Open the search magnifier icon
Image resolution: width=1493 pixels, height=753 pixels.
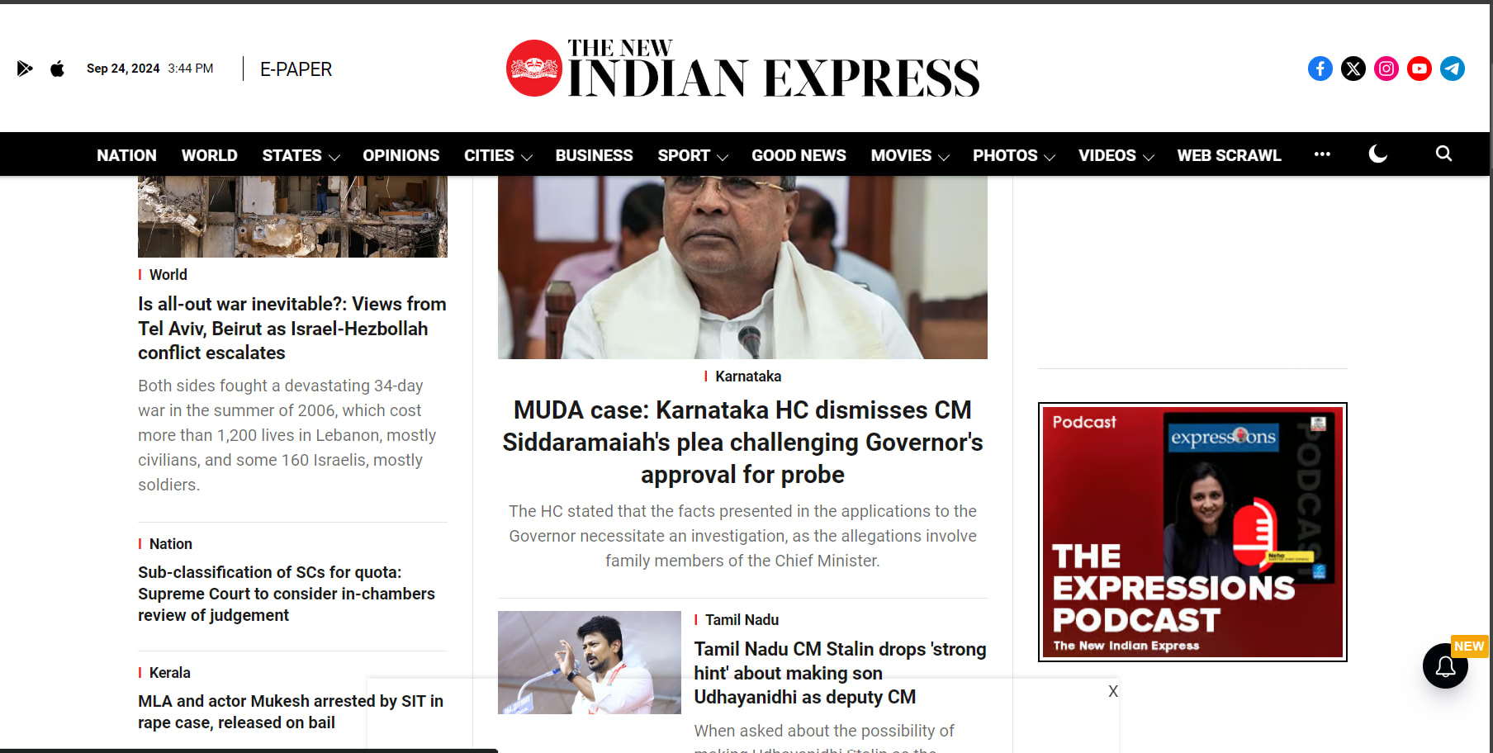[x=1443, y=154]
